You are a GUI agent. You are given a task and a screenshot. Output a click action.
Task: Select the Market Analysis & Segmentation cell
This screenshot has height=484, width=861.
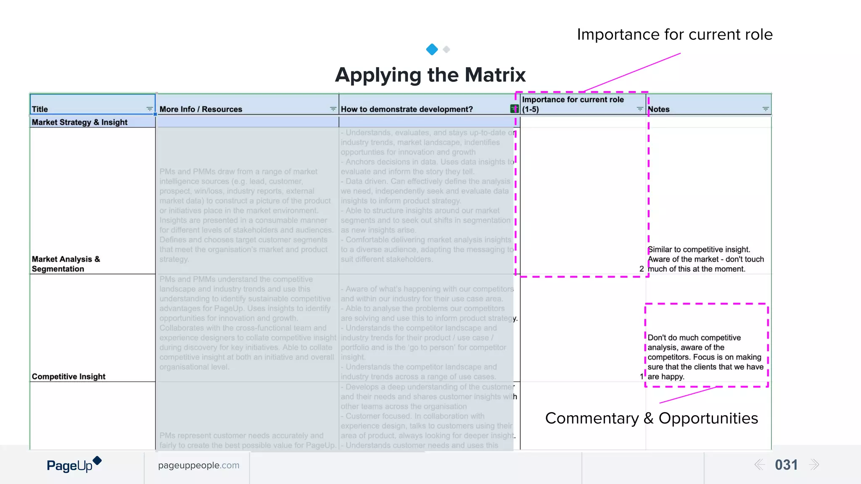[x=92, y=201]
